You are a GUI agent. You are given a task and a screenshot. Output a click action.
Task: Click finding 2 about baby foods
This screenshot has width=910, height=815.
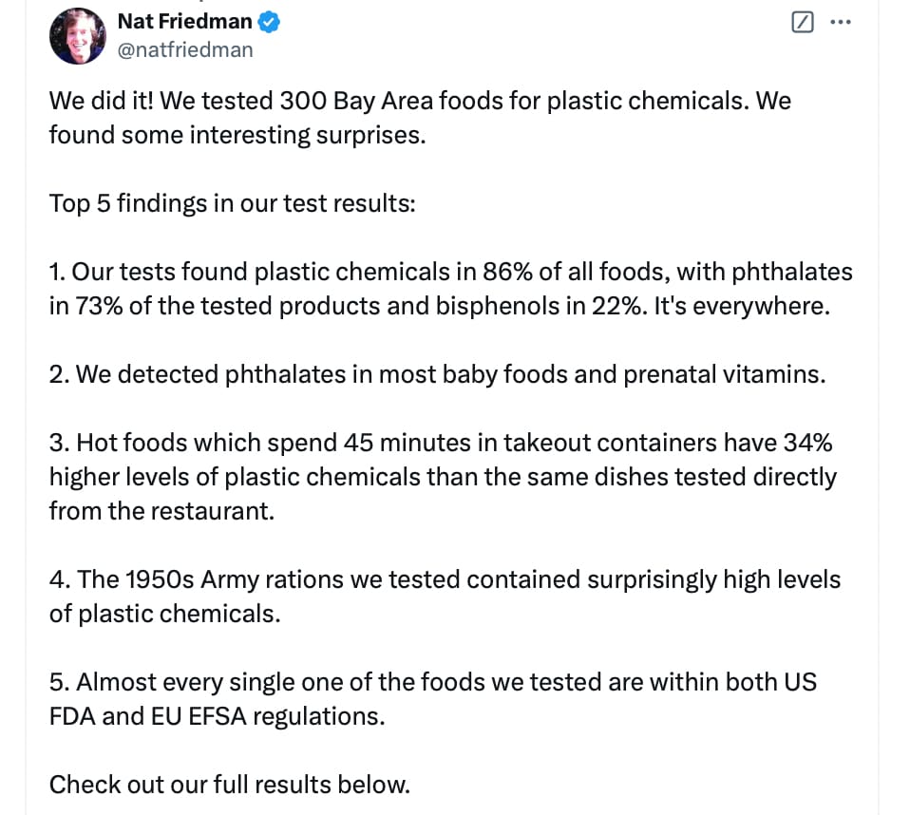[438, 375]
